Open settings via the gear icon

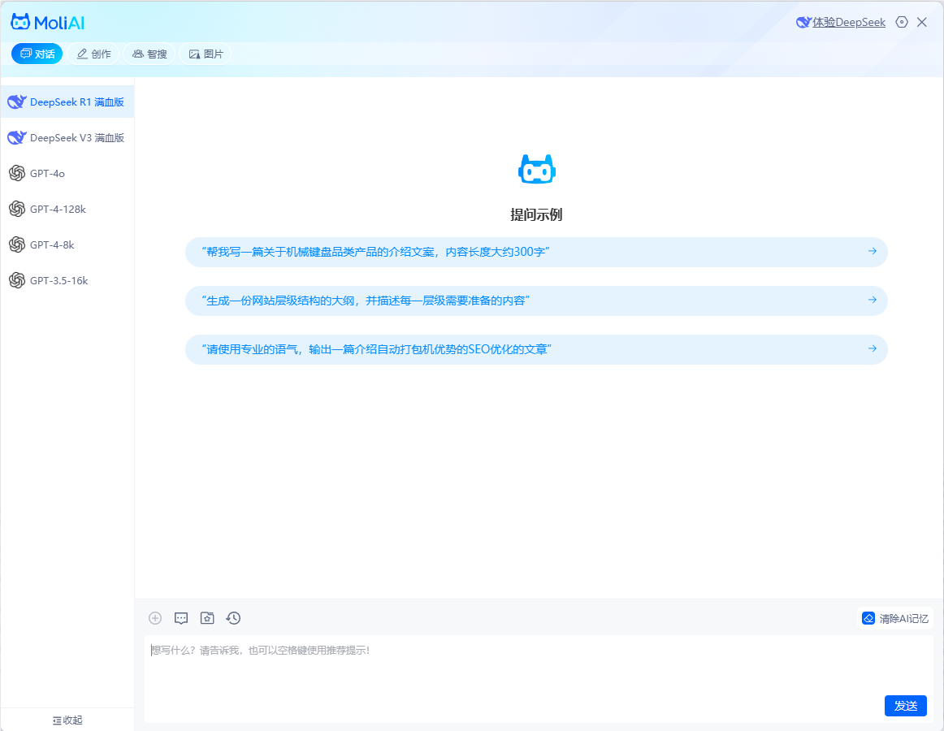coord(902,22)
